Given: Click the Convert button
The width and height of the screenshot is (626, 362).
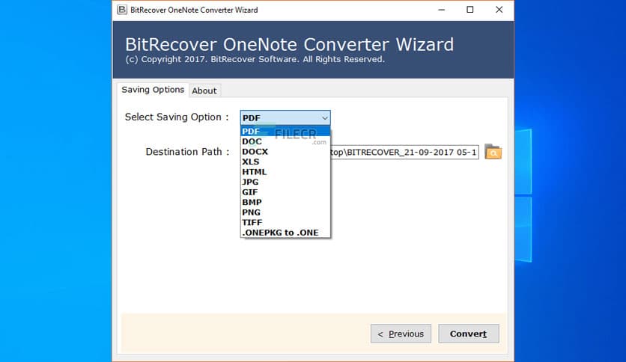Looking at the screenshot, I should pos(468,334).
